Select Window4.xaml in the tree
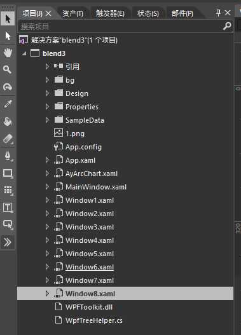Image resolution: width=241 pixels, height=335 pixels. (x=90, y=240)
